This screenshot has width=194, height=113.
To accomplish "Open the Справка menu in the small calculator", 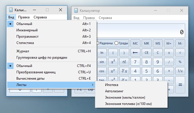I will [x=40, y=17].
